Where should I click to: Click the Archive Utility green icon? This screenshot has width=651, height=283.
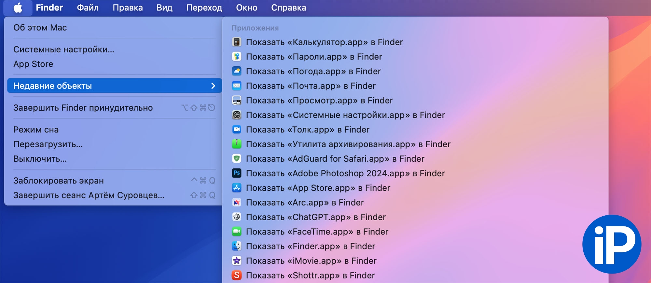237,144
